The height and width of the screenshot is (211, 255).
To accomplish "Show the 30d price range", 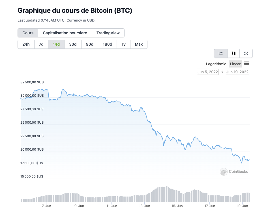I will [x=73, y=44].
